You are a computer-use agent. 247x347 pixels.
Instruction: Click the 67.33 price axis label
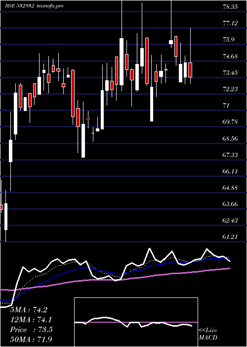pyautogui.click(x=230, y=155)
